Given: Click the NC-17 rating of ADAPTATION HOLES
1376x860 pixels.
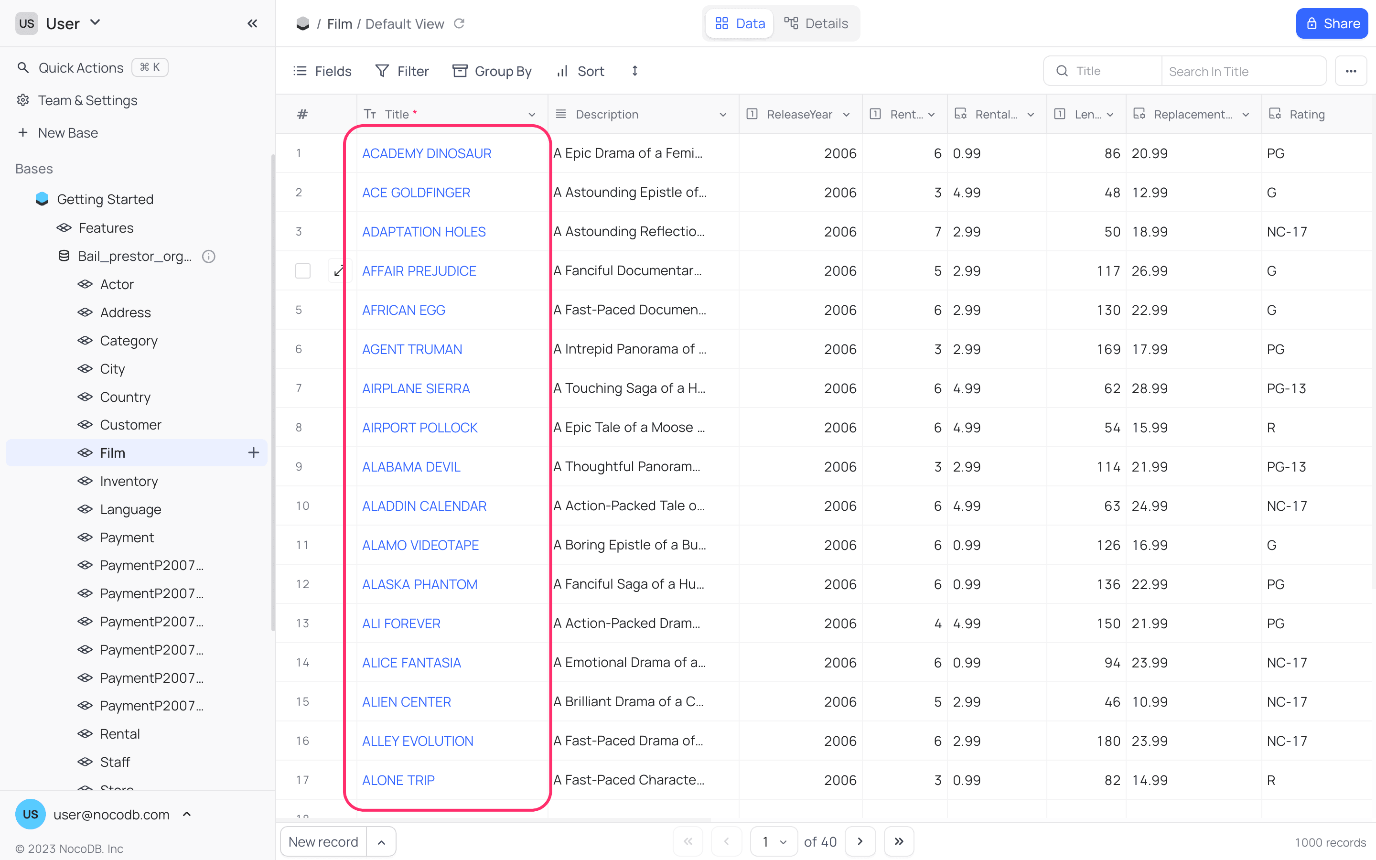Looking at the screenshot, I should point(1287,232).
